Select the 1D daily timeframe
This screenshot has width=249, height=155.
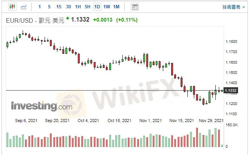click(97, 7)
